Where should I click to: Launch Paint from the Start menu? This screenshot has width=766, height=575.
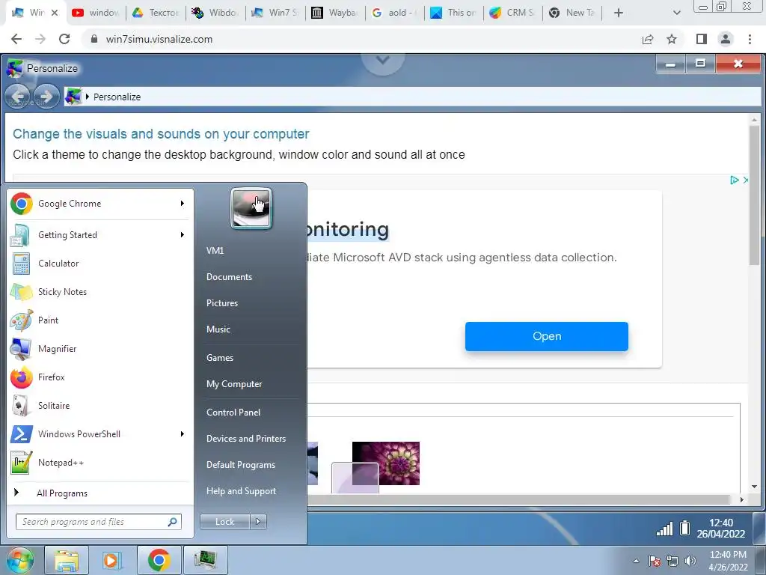coord(100,320)
